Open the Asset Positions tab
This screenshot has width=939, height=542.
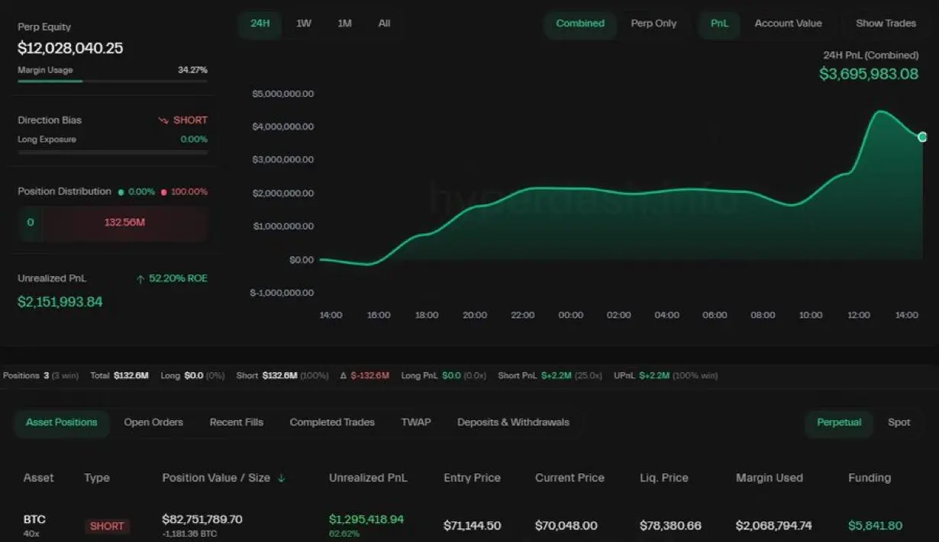62,422
